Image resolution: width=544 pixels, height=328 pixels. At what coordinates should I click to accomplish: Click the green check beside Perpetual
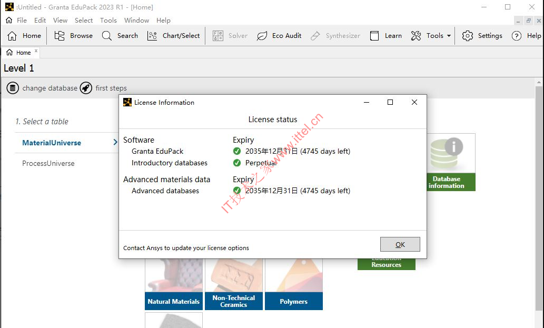pyautogui.click(x=237, y=163)
